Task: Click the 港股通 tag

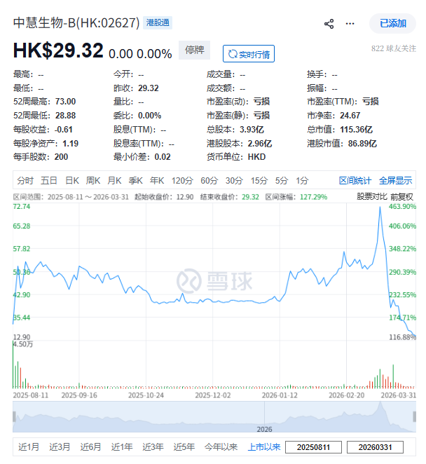Action: pos(158,23)
